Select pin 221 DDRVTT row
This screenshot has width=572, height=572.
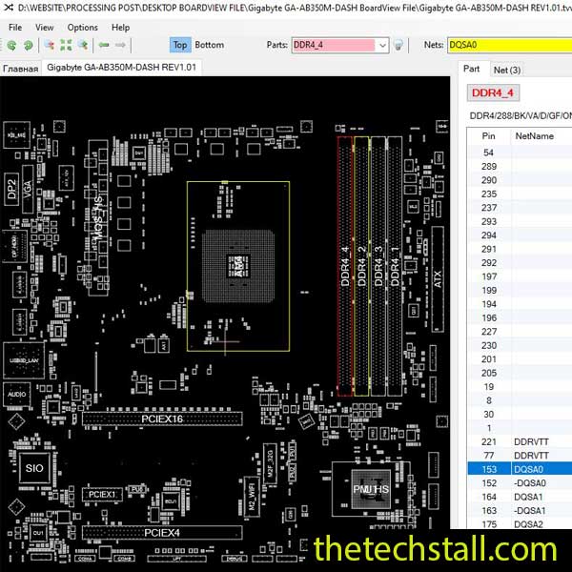coord(520,441)
